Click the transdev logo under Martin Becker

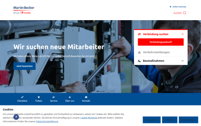[25, 13]
